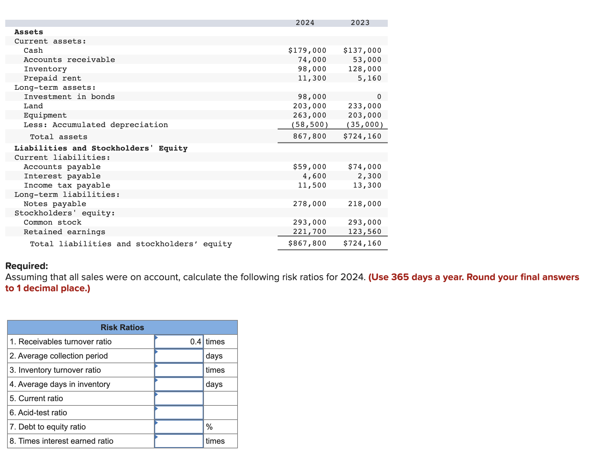Viewport: 596px width, 465px height.
Task: Click the 2024 Land value 203,000
Action: pyautogui.click(x=310, y=106)
